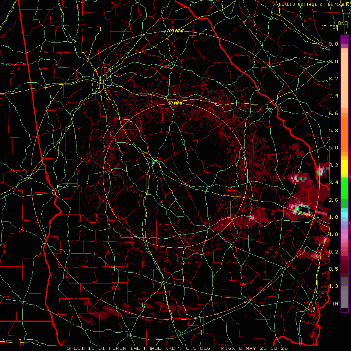Click the 3.4 value on the color scale
The width and height of the screenshot is (351, 351).
[333, 183]
